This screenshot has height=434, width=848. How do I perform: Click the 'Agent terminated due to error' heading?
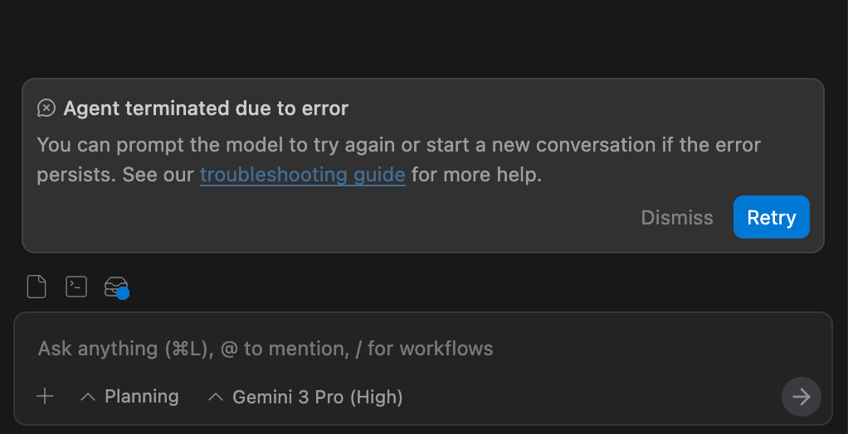pyautogui.click(x=206, y=108)
